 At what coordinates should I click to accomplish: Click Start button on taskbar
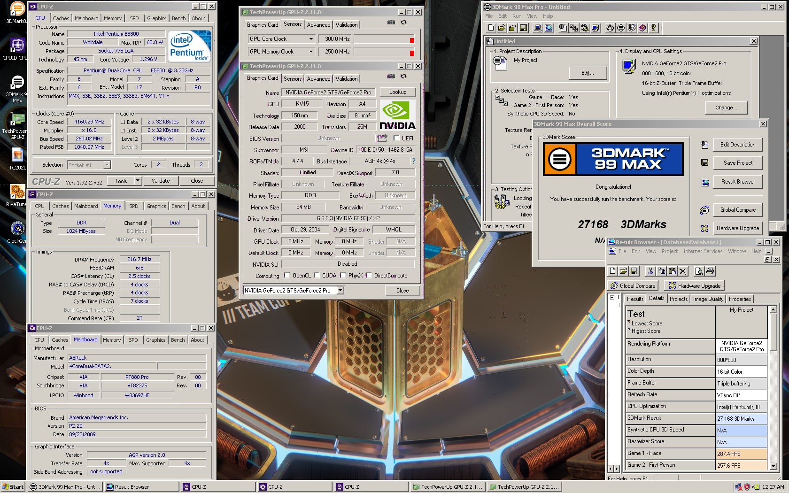(13, 487)
